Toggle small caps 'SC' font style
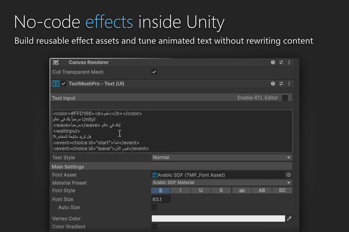The height and width of the screenshot is (232, 349). (x=282, y=191)
